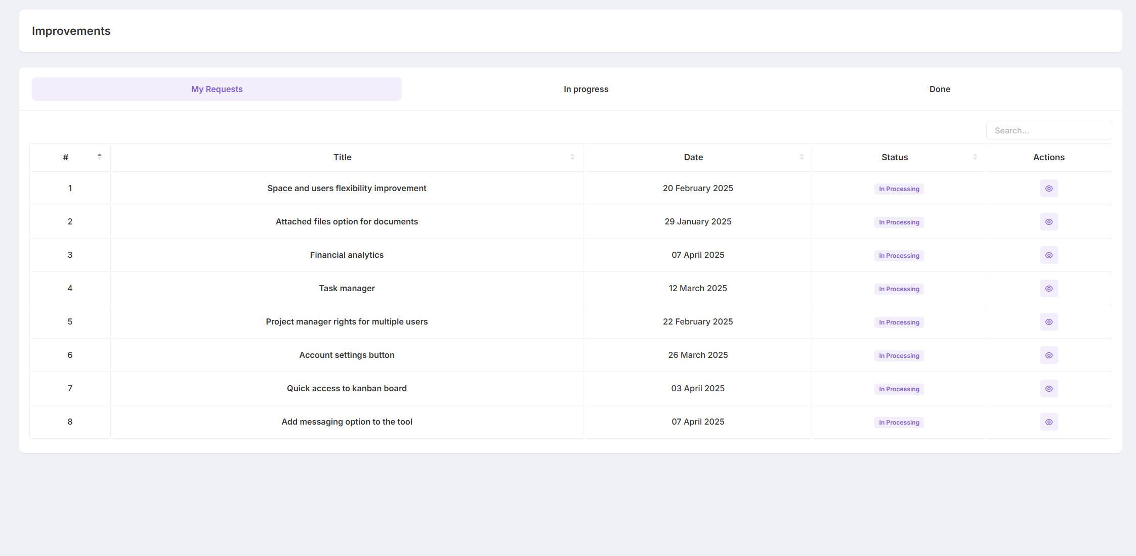Click row number 5 cell

pos(70,321)
